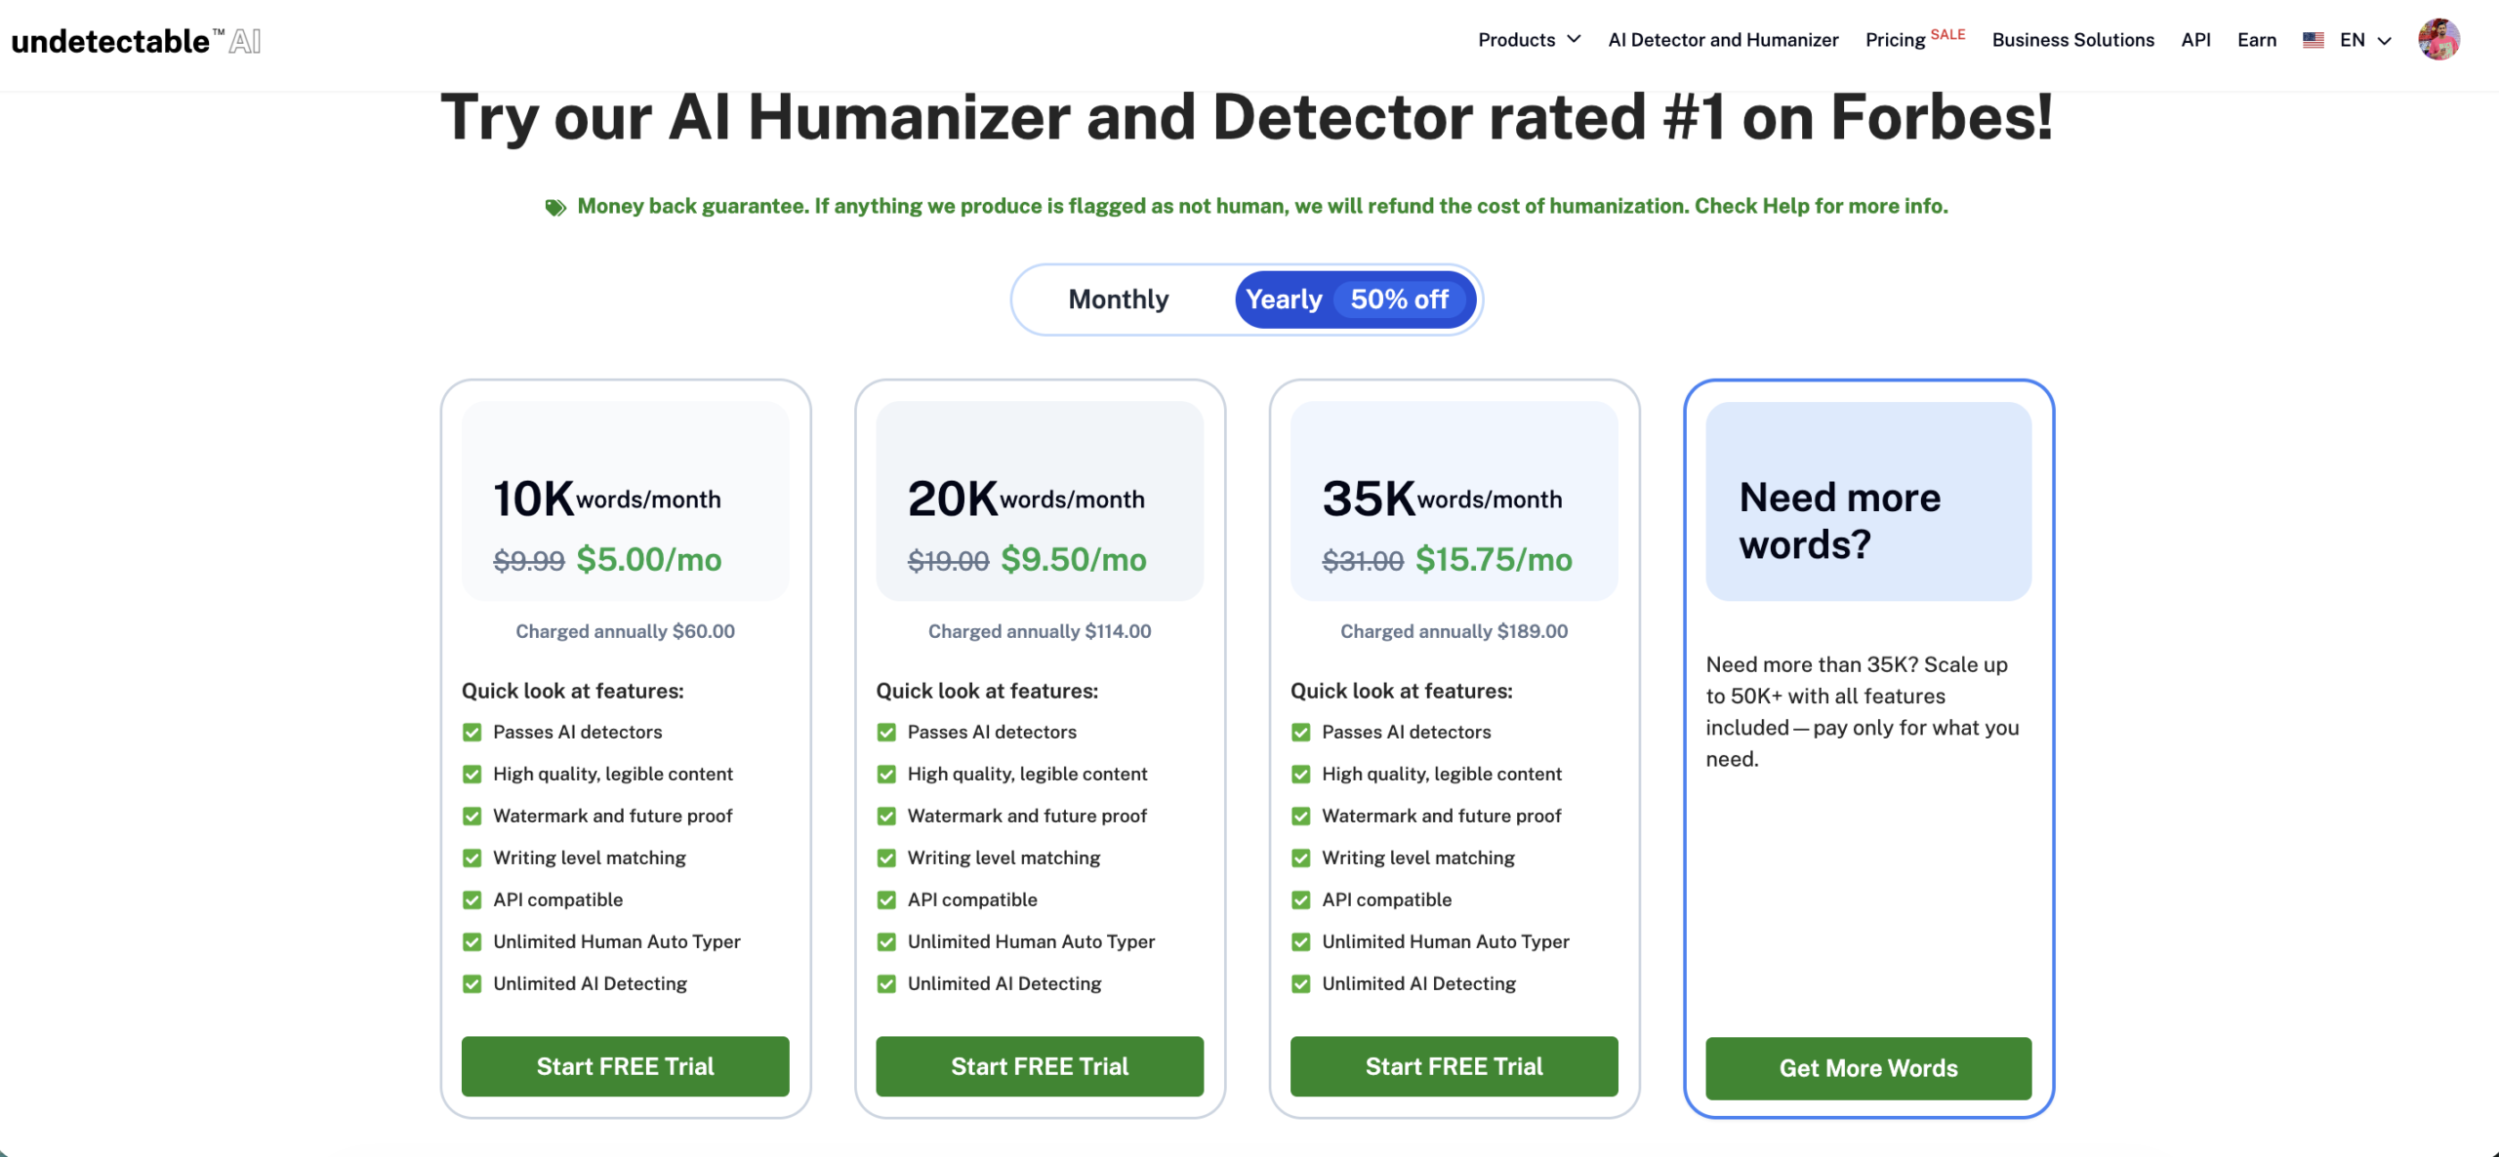Open the user profile avatar
The image size is (2499, 1157).
(2438, 40)
